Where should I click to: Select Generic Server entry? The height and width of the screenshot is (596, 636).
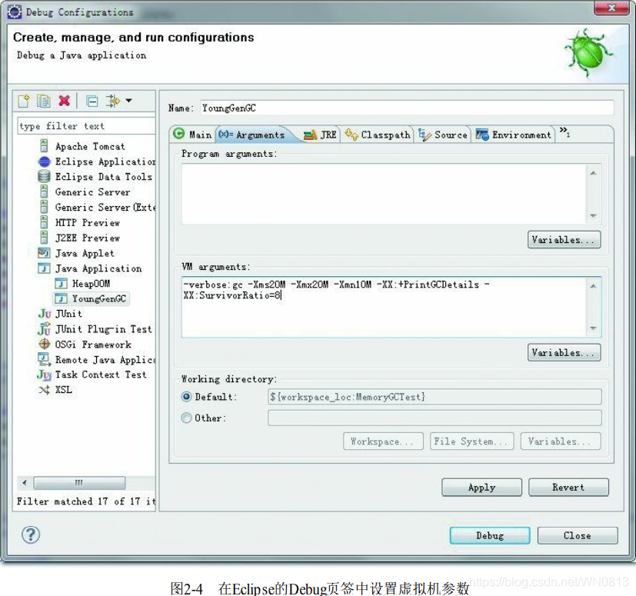[x=92, y=192]
